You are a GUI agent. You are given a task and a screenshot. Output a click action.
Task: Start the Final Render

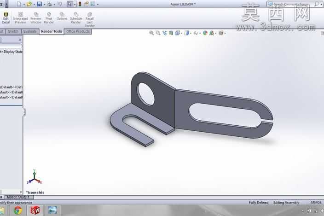pos(49,18)
